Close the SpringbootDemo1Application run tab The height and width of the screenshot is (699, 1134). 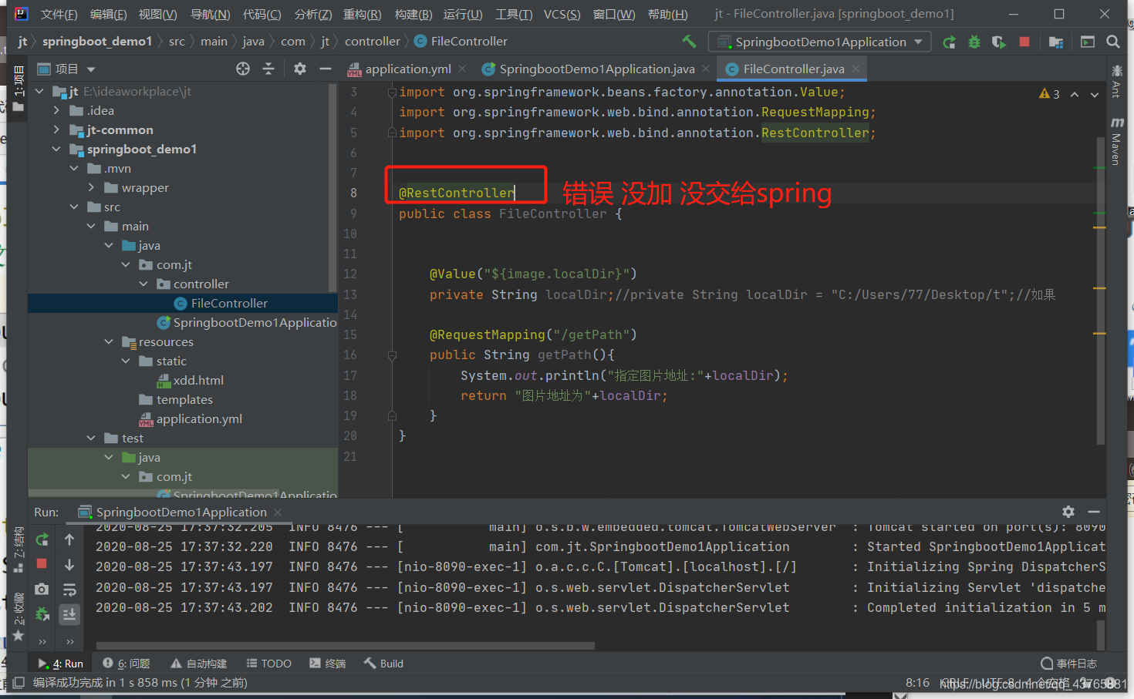click(x=278, y=512)
